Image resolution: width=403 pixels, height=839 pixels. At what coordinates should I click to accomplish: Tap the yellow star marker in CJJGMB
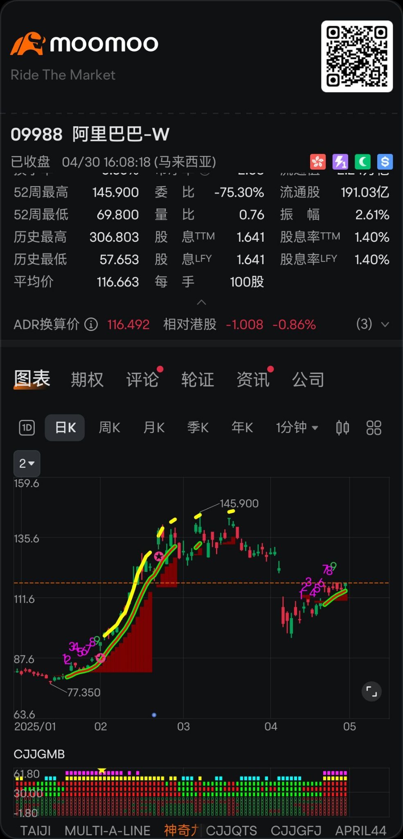click(102, 771)
